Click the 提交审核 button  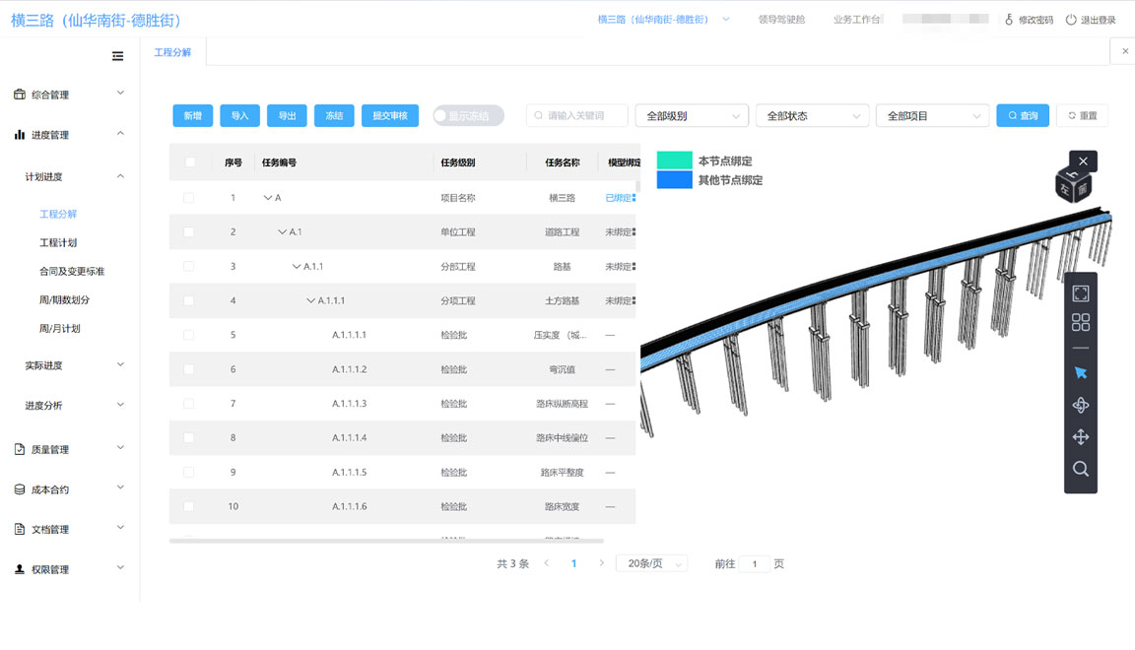point(388,115)
